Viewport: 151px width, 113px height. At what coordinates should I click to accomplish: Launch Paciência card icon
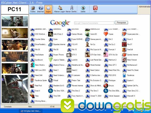124,75
